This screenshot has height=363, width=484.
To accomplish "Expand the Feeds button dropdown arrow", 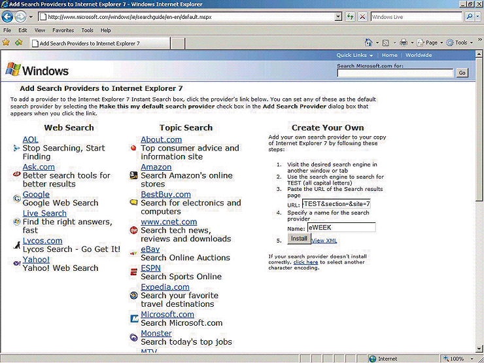I will [394, 43].
